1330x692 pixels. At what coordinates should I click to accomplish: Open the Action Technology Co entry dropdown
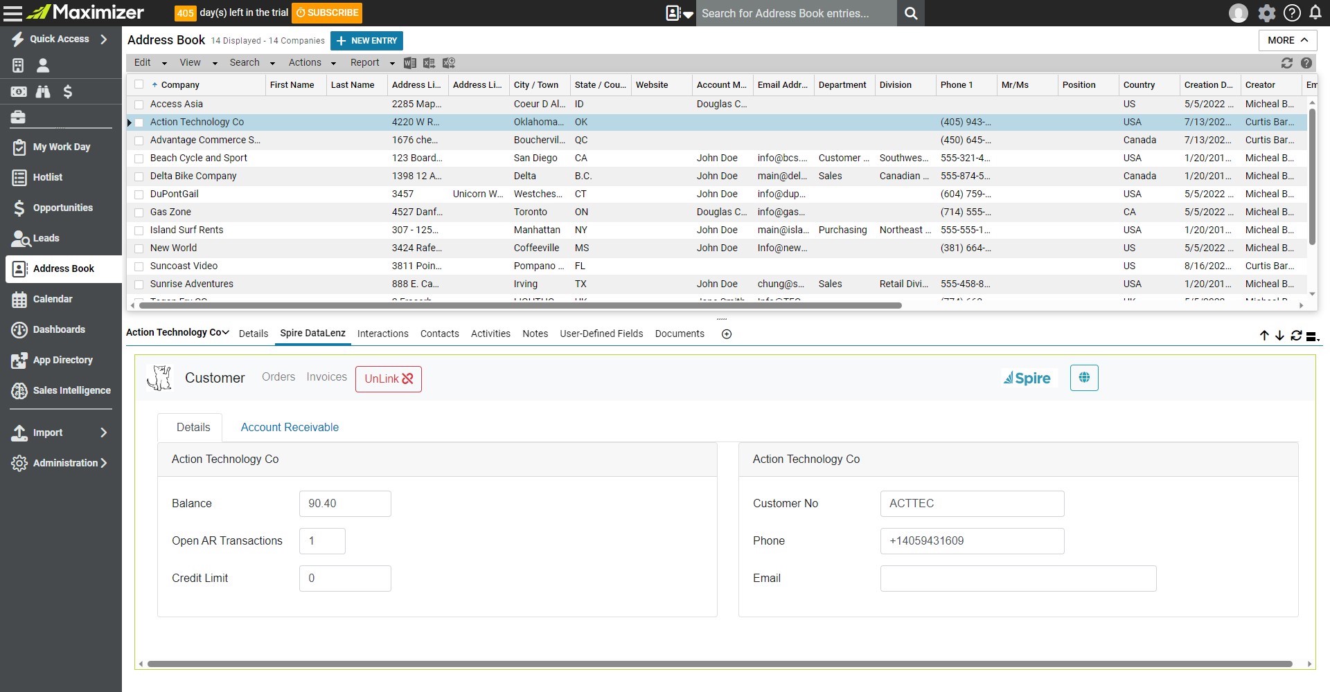177,332
